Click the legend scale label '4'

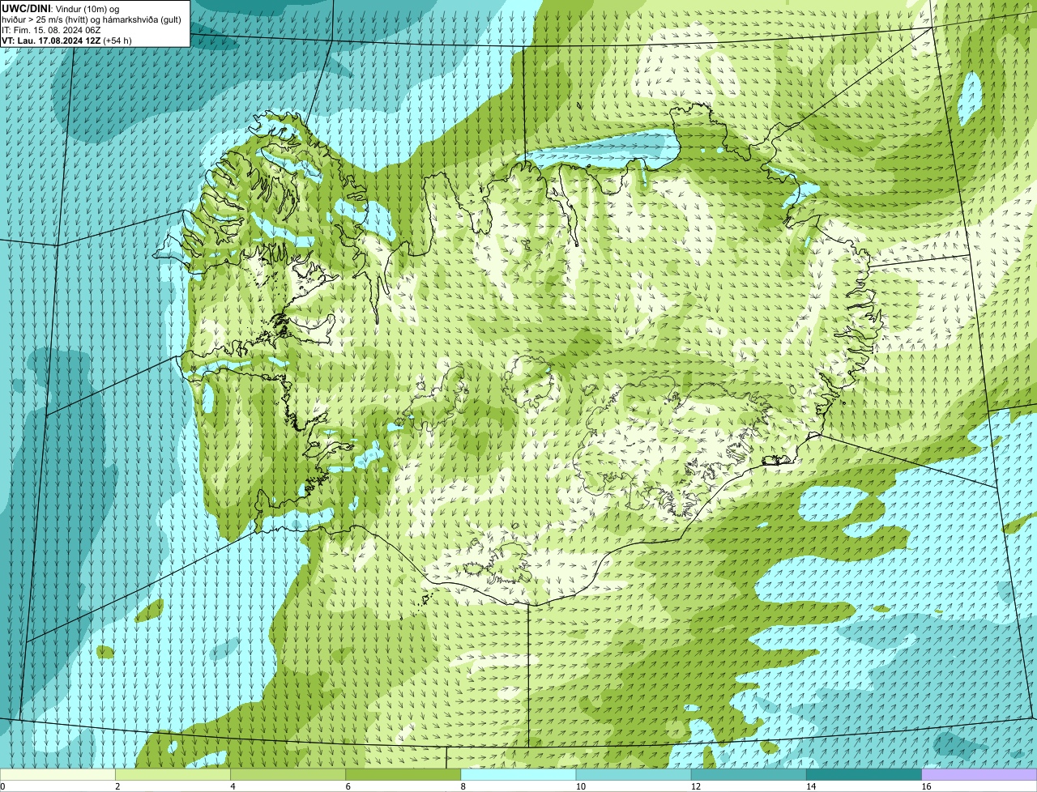point(233,786)
